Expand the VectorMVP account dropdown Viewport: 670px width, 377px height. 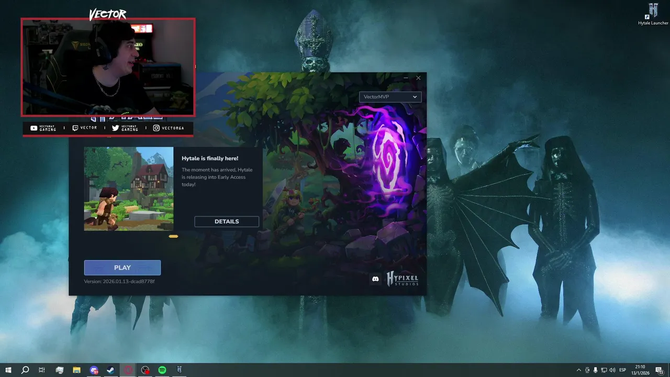click(x=390, y=97)
